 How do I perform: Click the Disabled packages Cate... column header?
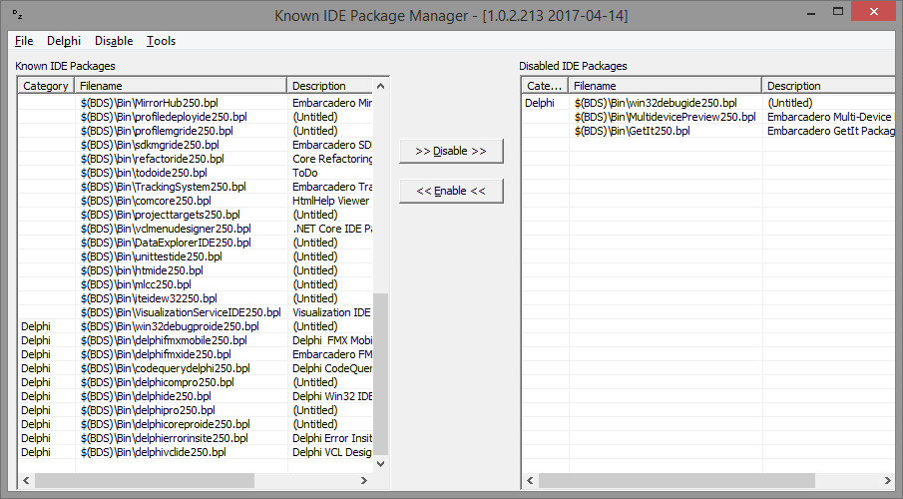(x=545, y=86)
